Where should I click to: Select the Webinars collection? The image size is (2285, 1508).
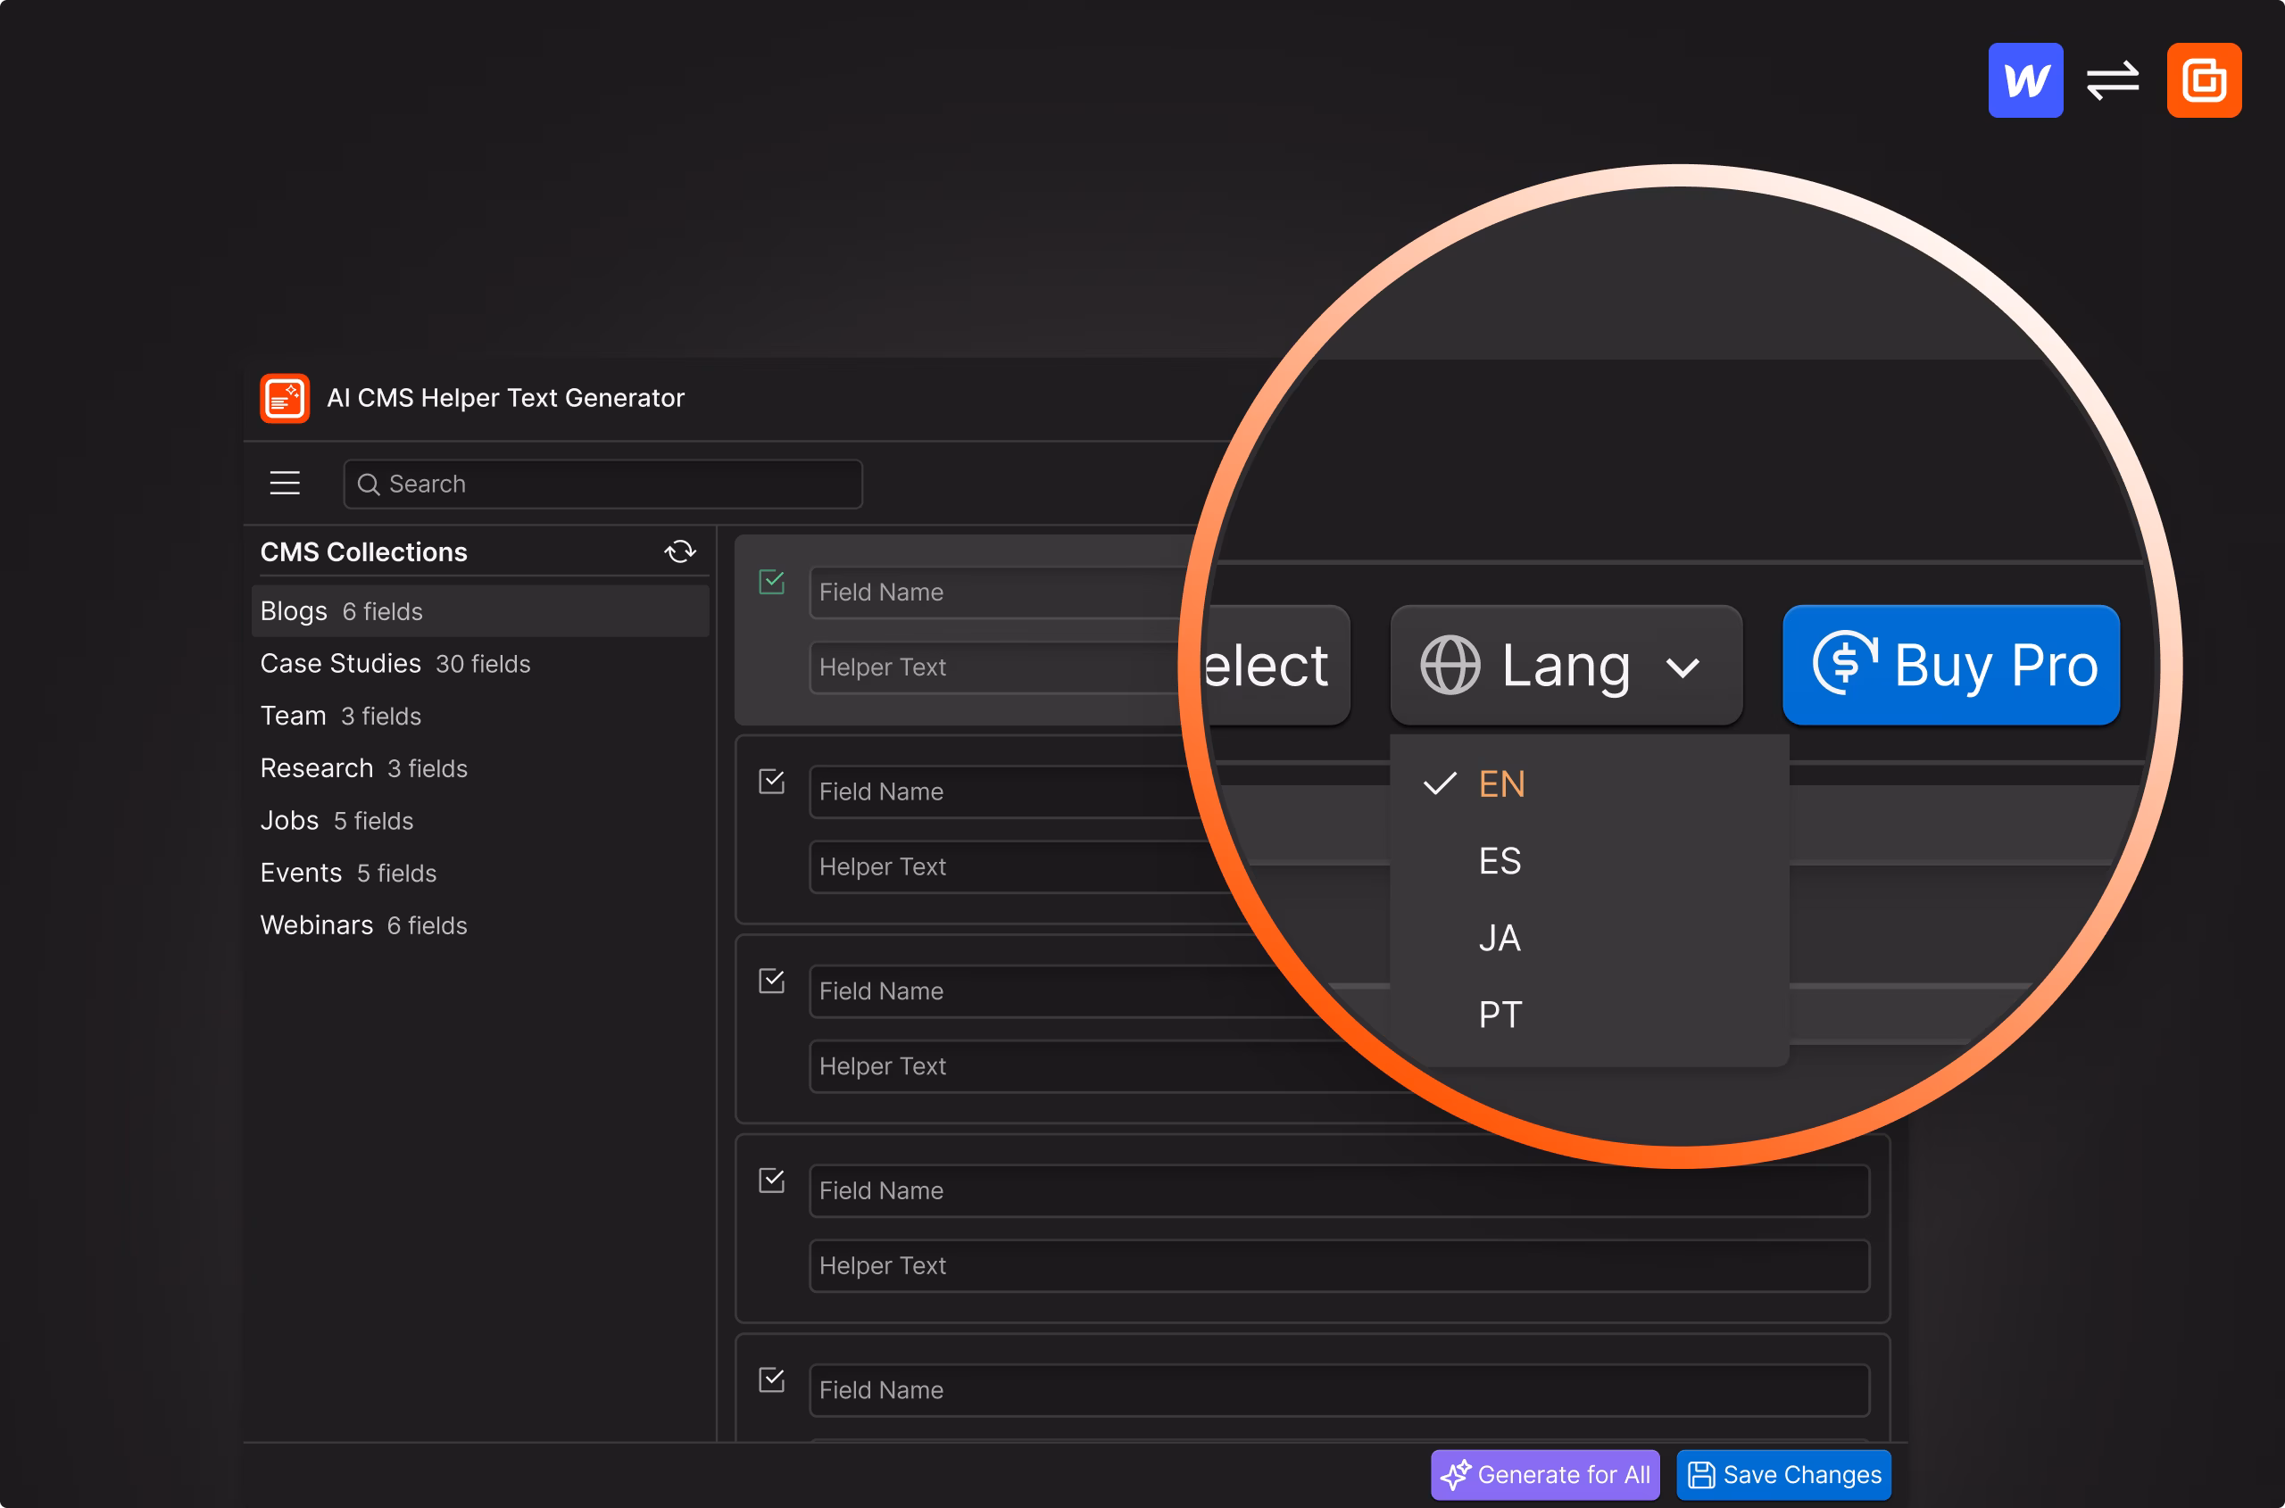480,925
